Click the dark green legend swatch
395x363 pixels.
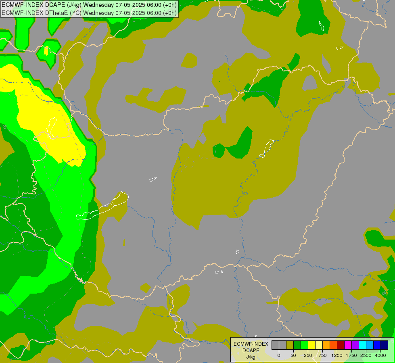(x=297, y=345)
